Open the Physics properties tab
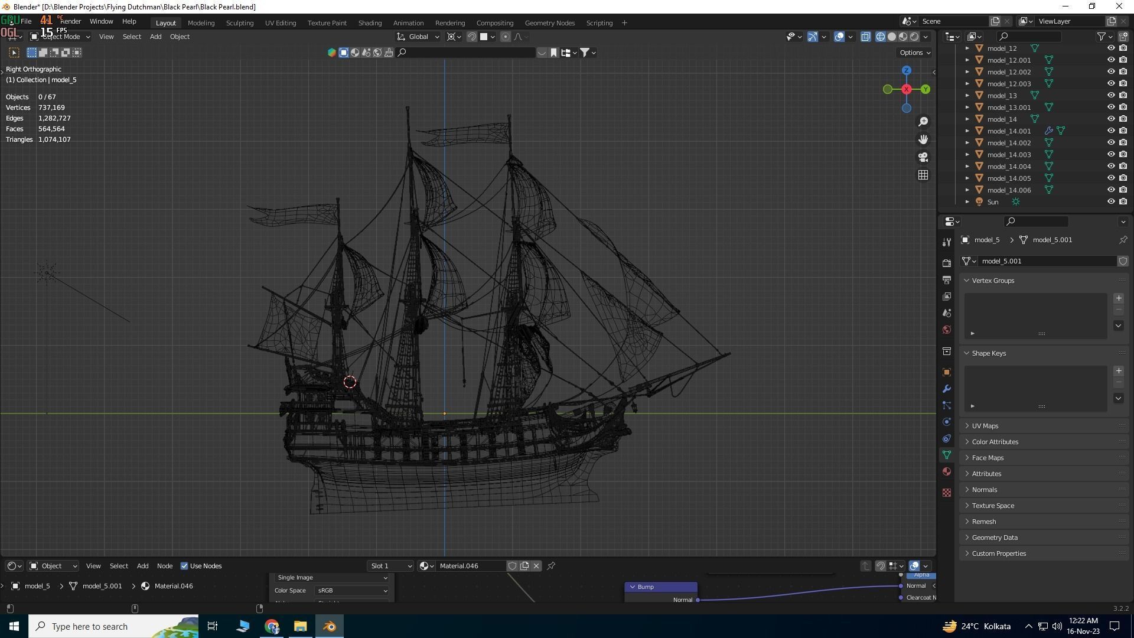 click(947, 422)
